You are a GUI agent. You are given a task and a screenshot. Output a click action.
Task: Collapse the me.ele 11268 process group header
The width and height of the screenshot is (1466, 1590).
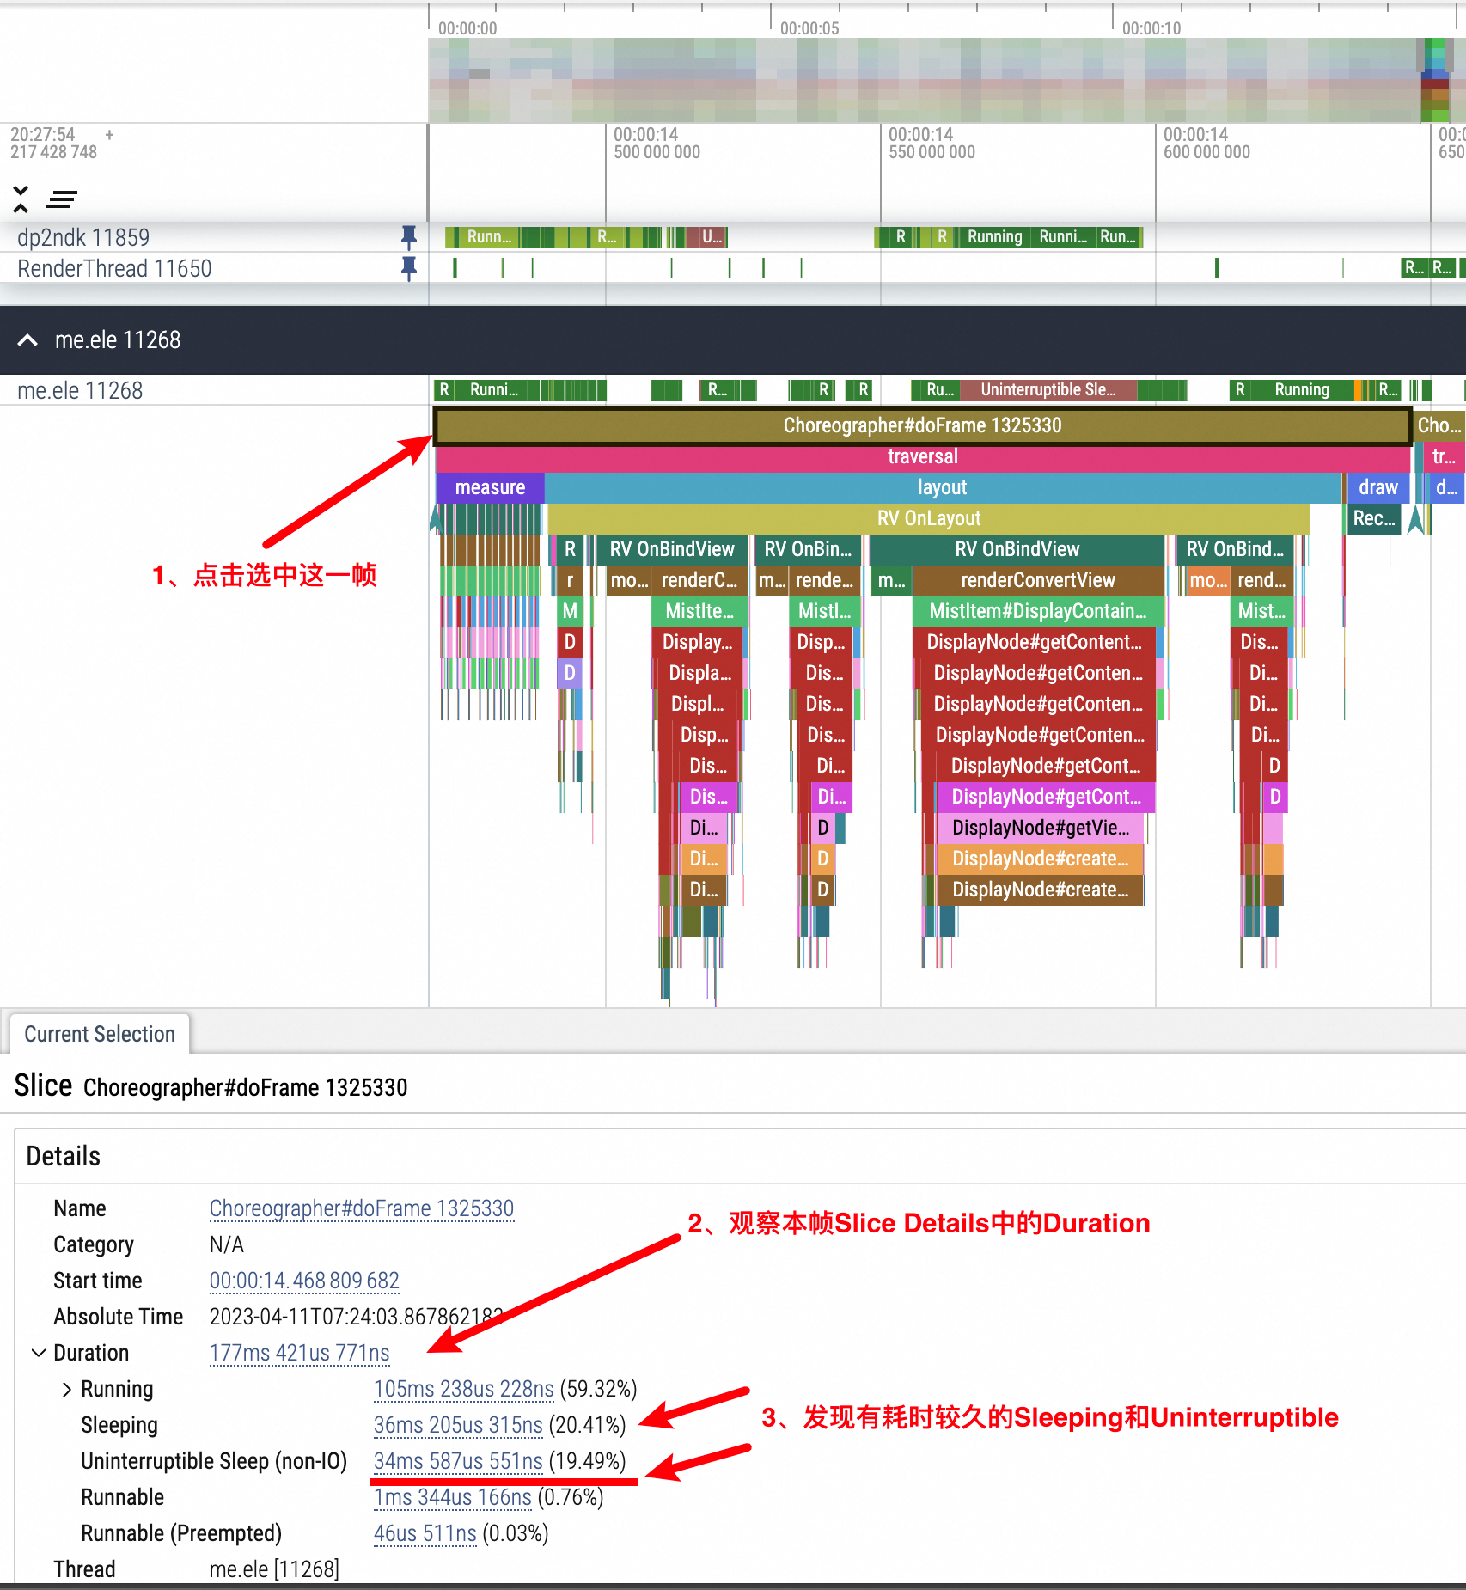click(28, 340)
